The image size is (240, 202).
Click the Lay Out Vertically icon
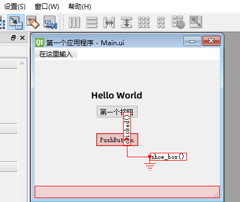[x=92, y=22]
